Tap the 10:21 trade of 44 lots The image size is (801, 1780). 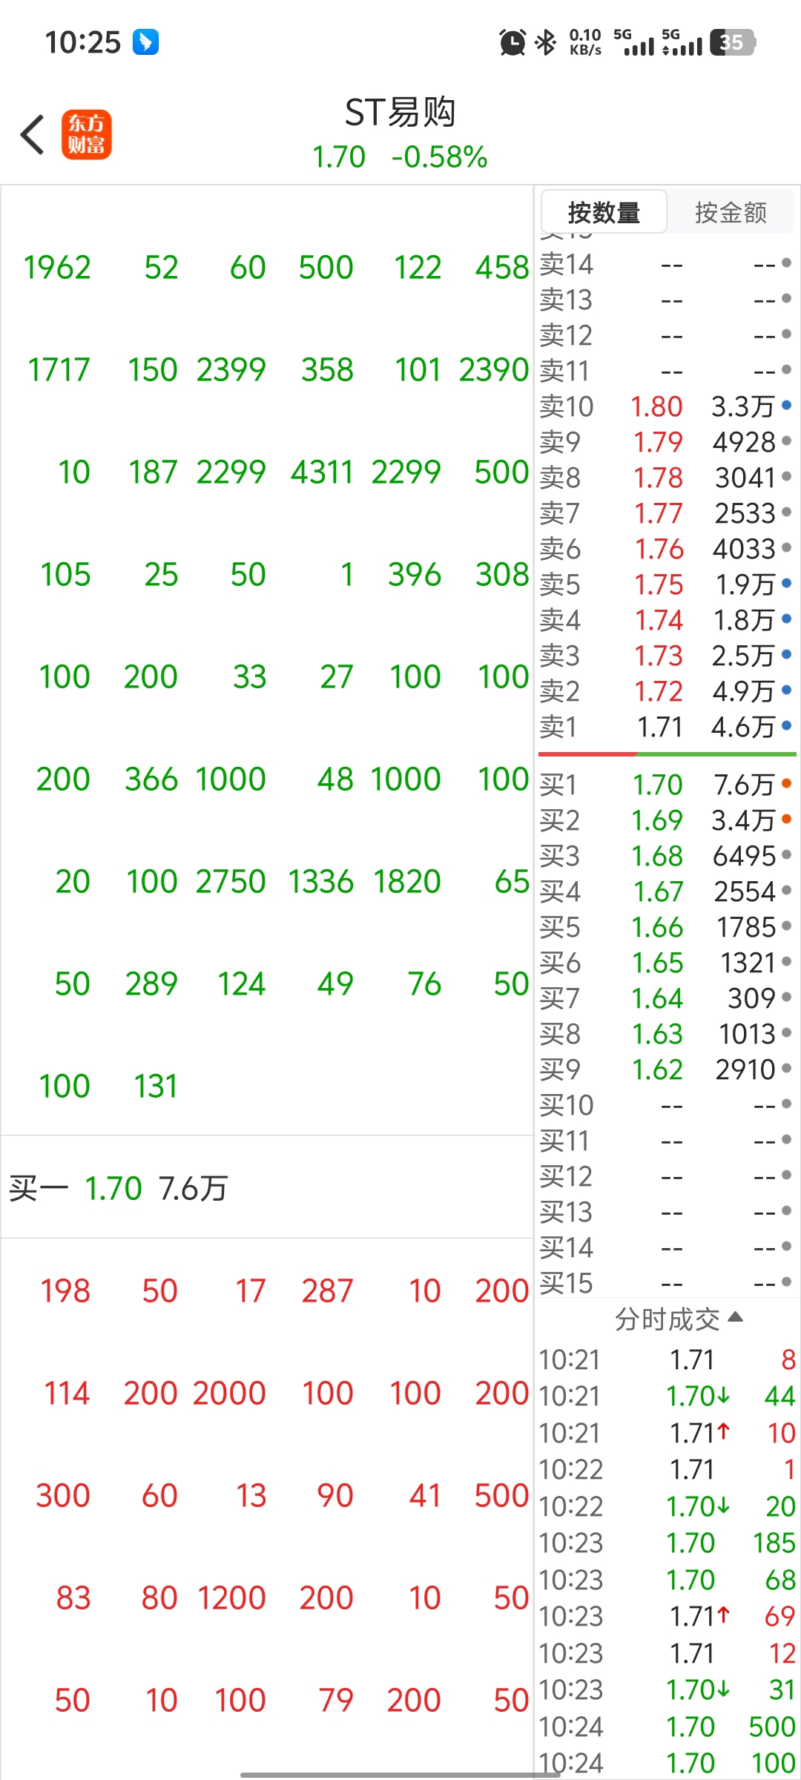click(667, 1396)
